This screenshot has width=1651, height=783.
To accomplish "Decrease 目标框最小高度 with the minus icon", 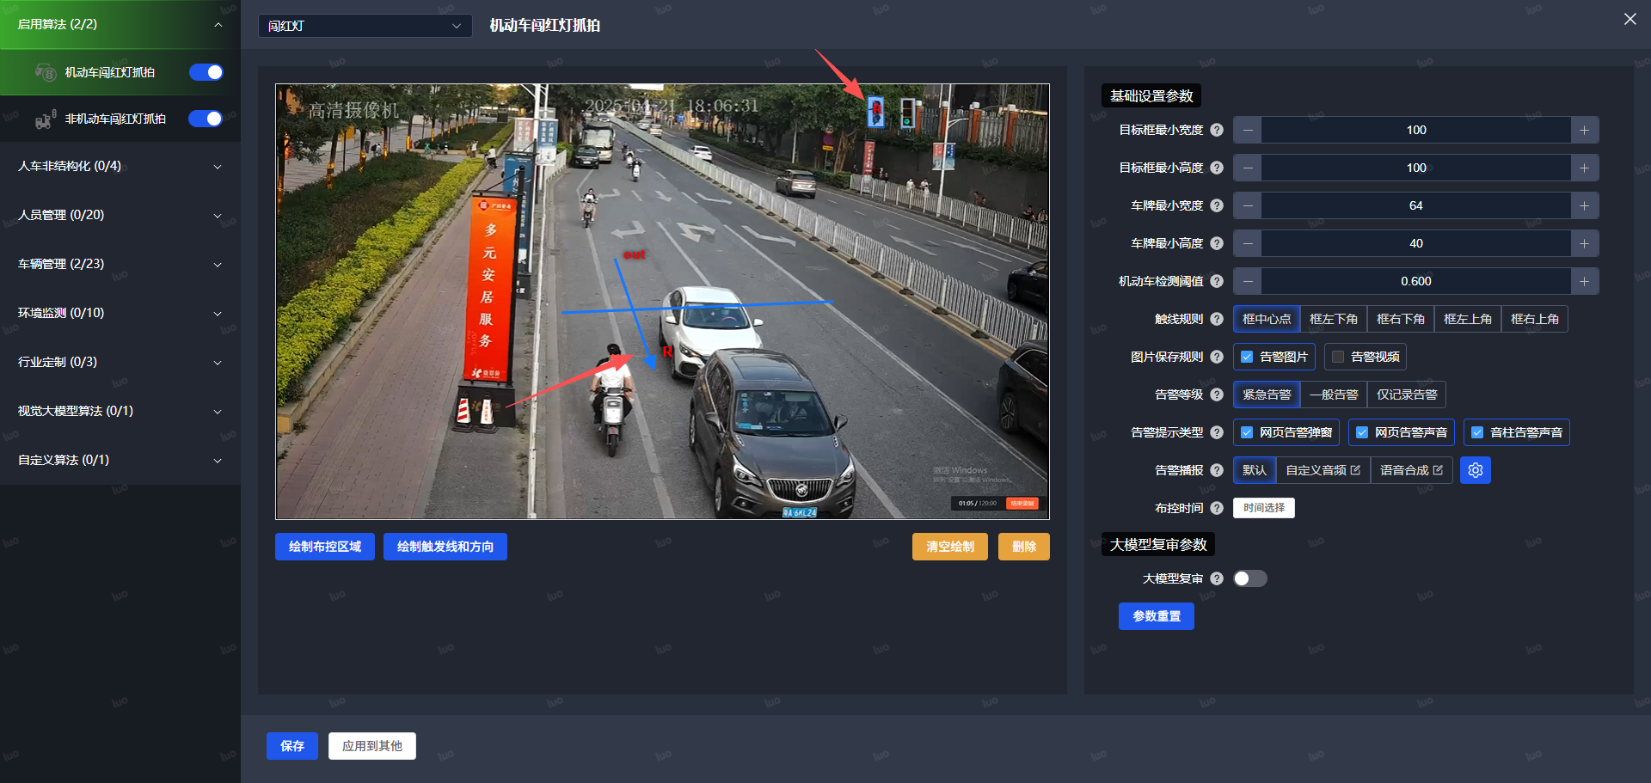I will pyautogui.click(x=1248, y=168).
